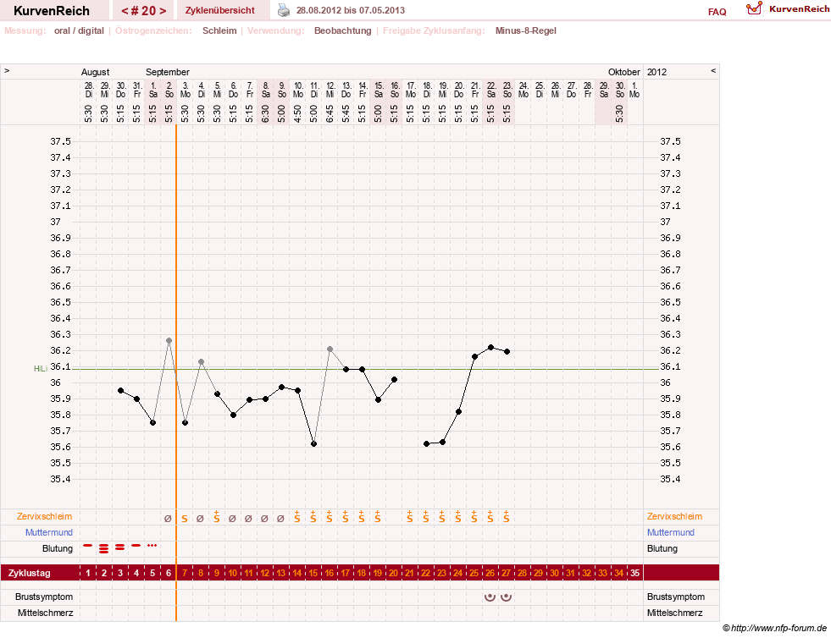Click the printer icon

(x=284, y=10)
